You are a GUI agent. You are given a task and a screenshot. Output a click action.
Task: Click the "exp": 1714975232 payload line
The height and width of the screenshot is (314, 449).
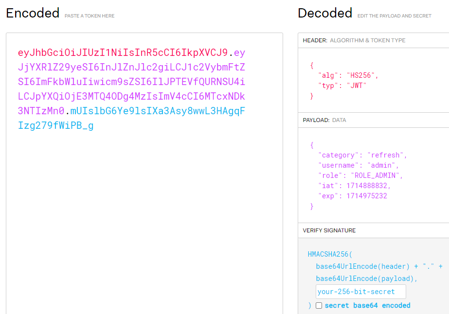click(x=353, y=196)
